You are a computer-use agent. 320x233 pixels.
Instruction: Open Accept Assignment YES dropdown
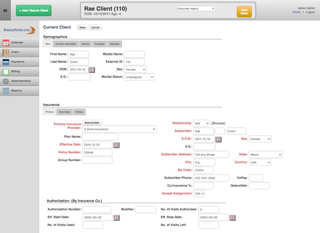tap(199, 194)
